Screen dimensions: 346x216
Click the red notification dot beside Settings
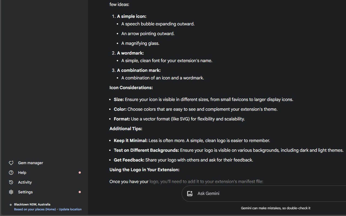pos(80,192)
